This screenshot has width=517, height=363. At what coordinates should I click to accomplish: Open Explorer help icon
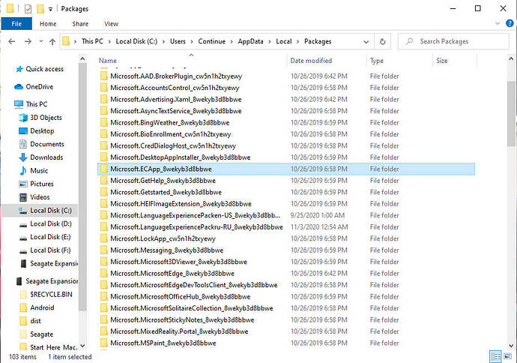tap(510, 23)
